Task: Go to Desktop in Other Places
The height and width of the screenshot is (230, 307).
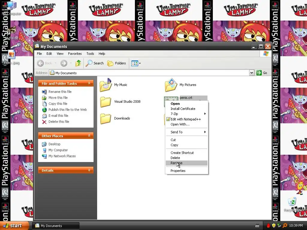Action: click(x=55, y=144)
